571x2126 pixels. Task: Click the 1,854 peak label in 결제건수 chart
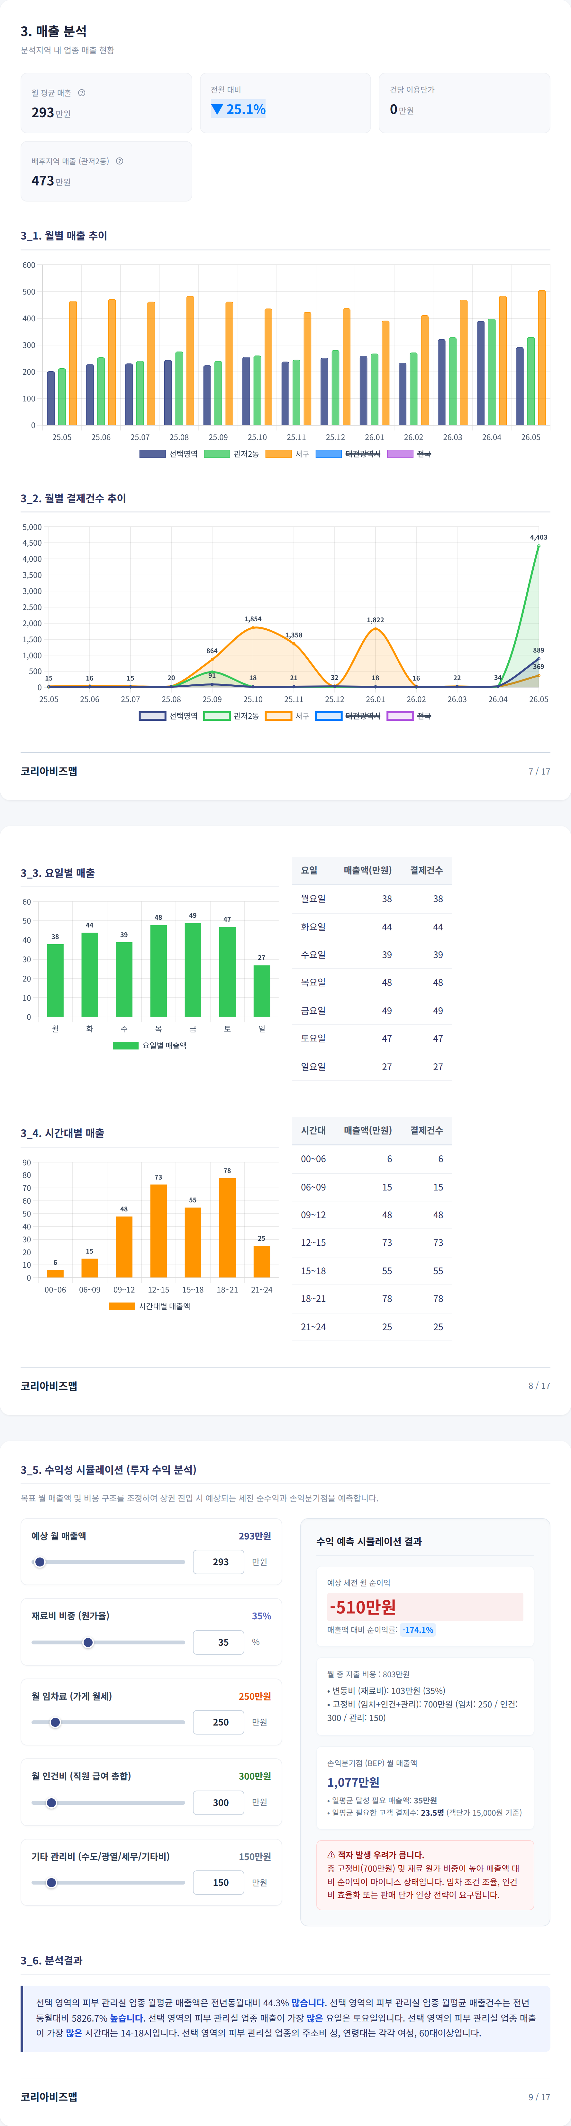pos(253,619)
